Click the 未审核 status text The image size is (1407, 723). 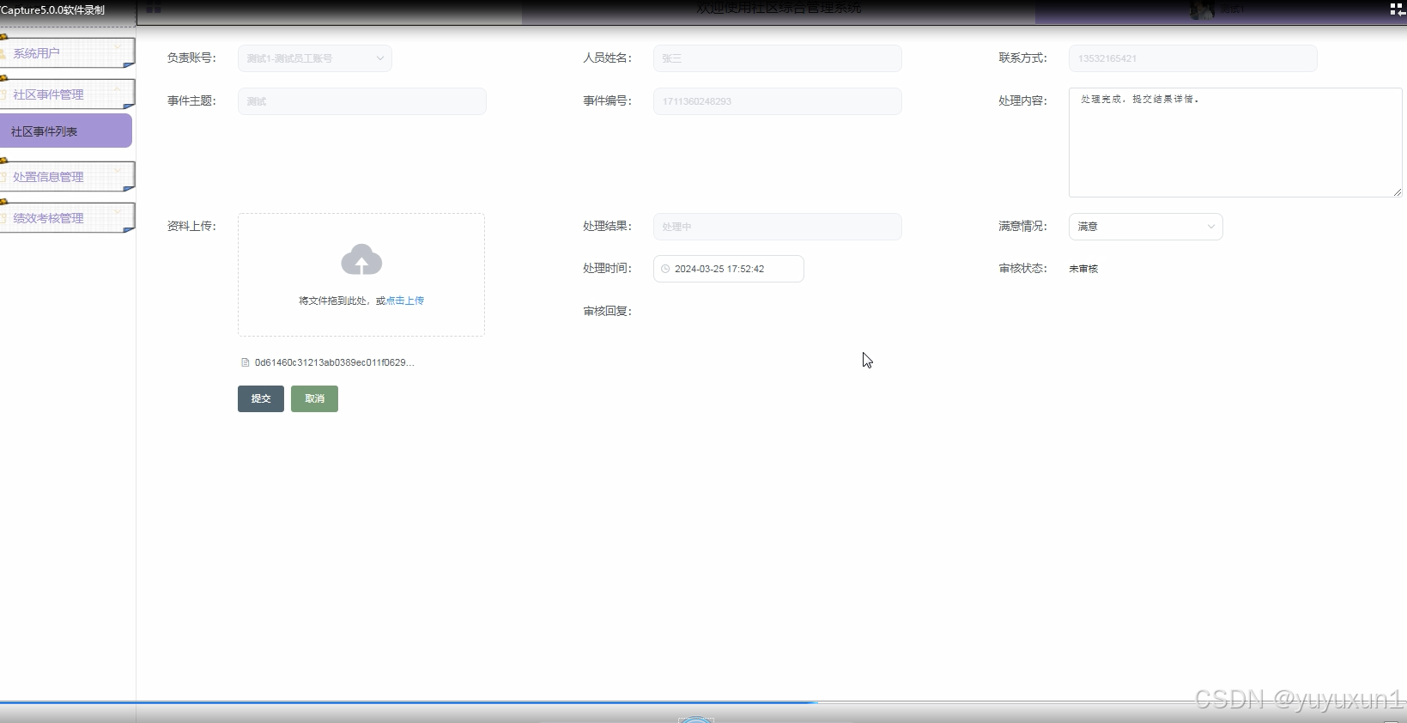pos(1083,269)
